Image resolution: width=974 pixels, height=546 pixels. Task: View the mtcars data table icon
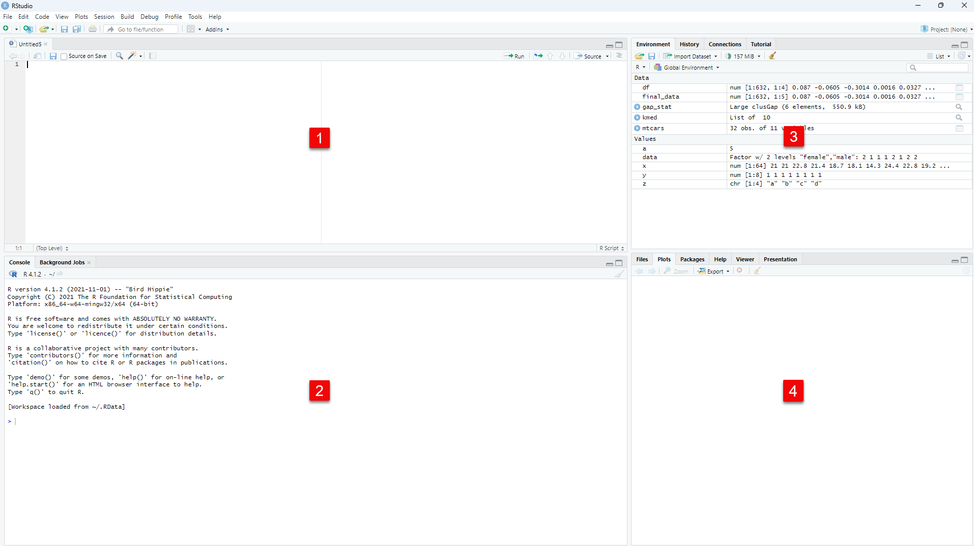pyautogui.click(x=959, y=129)
